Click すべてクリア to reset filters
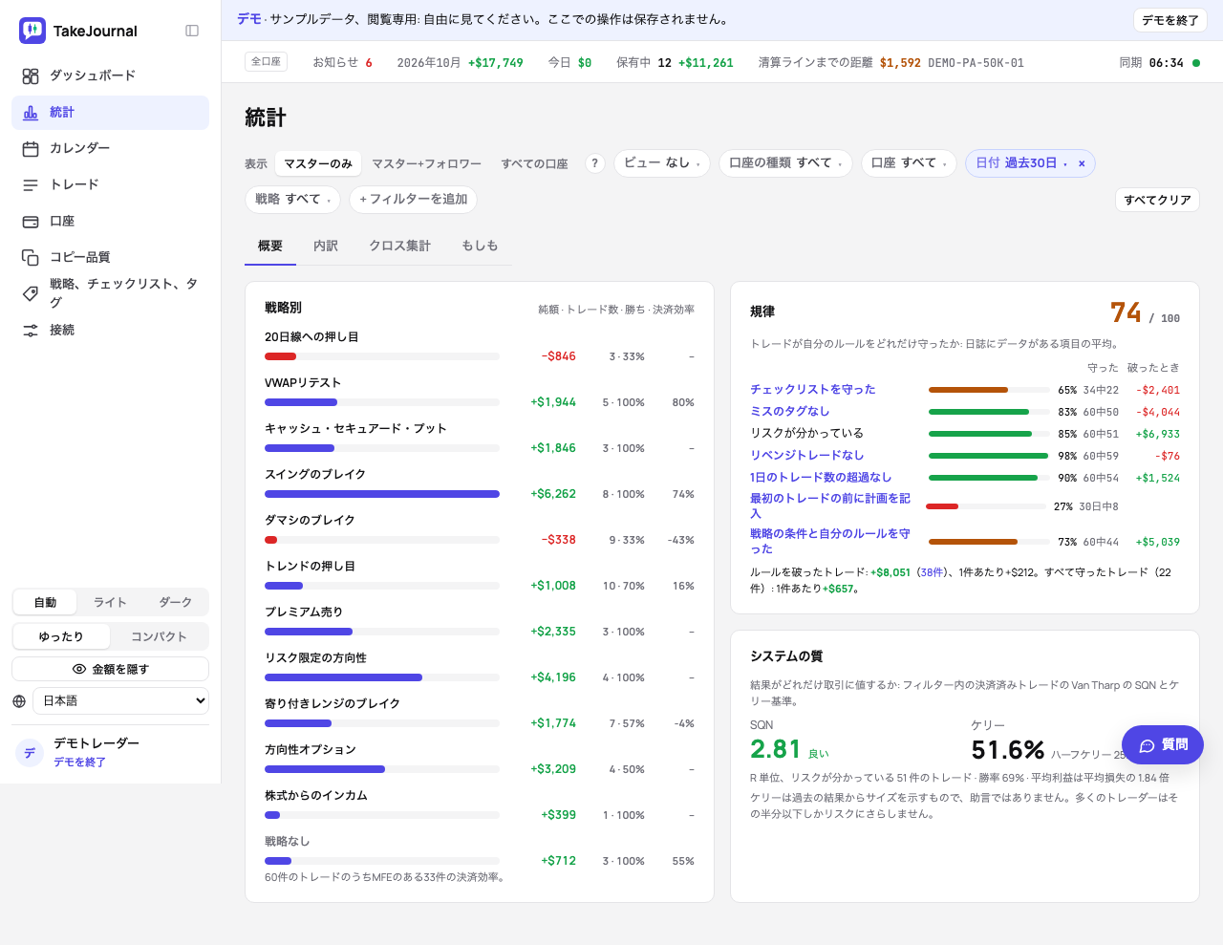The height and width of the screenshot is (945, 1223). click(x=1157, y=200)
